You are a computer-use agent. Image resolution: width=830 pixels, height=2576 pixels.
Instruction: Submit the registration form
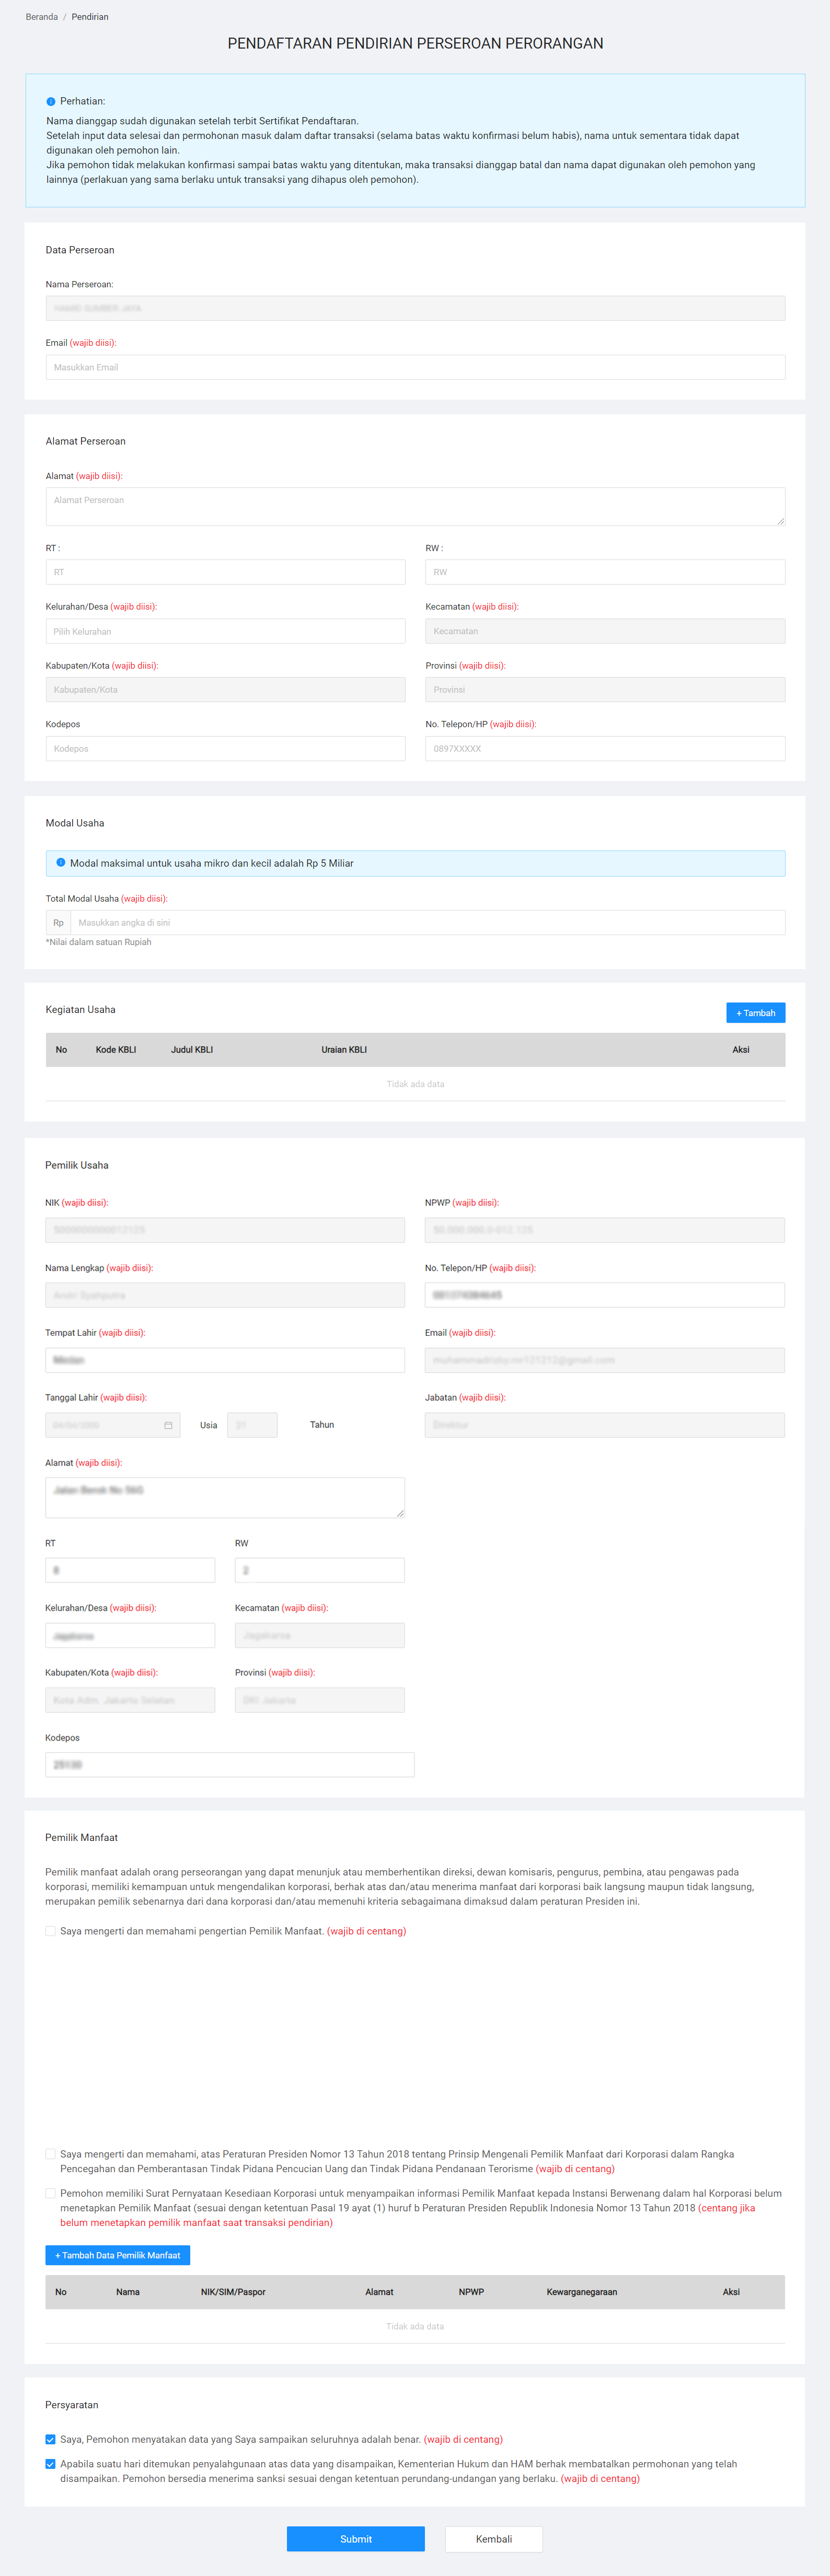pyautogui.click(x=355, y=2539)
